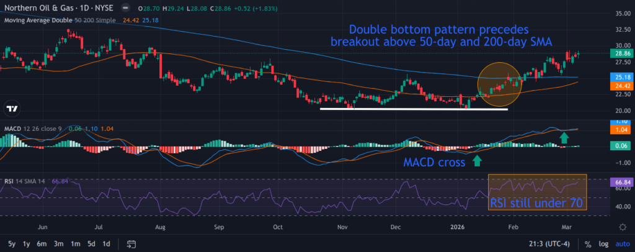Click the TradingView logo icon
Image resolution: width=635 pixels, height=252 pixels.
tap(11, 109)
